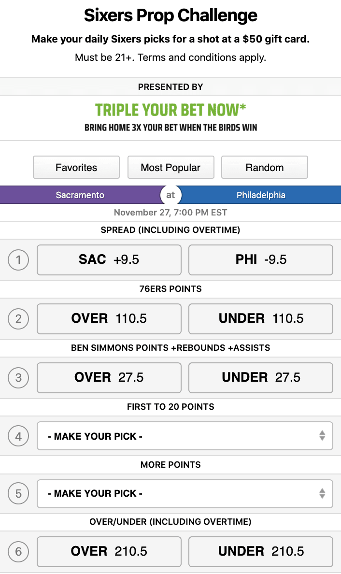
Task: Choose OVER 27.5 for Ben Simmons
Action: [109, 377]
